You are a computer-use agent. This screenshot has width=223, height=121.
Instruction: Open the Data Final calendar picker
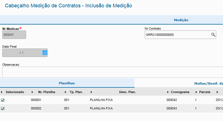(x=45, y=53)
